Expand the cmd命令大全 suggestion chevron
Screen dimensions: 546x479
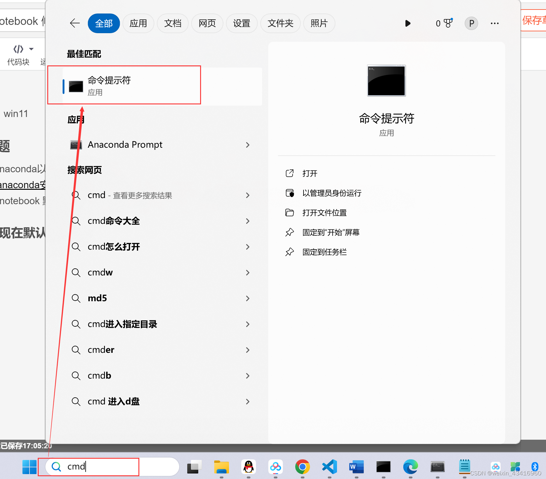(248, 221)
